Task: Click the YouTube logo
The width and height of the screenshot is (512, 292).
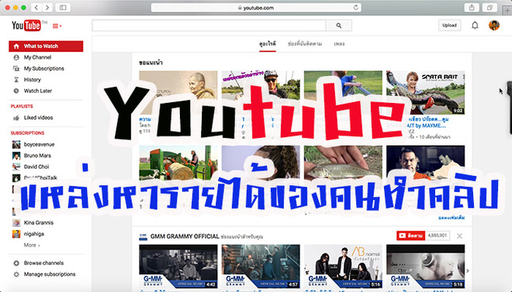Action: tap(26, 26)
